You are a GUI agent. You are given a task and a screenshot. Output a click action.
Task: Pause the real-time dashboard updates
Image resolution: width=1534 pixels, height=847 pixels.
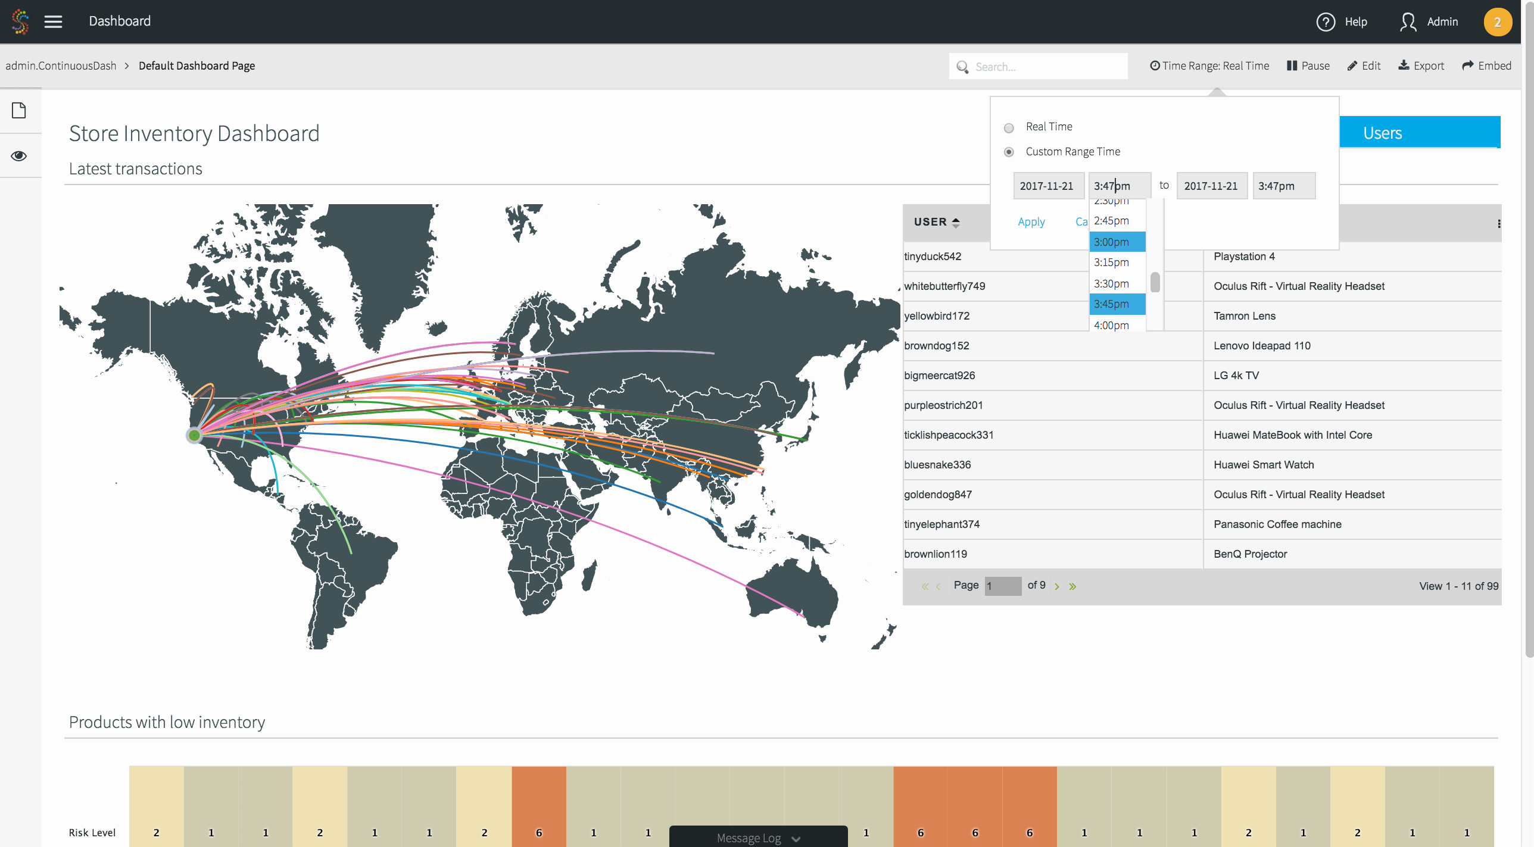1308,65
